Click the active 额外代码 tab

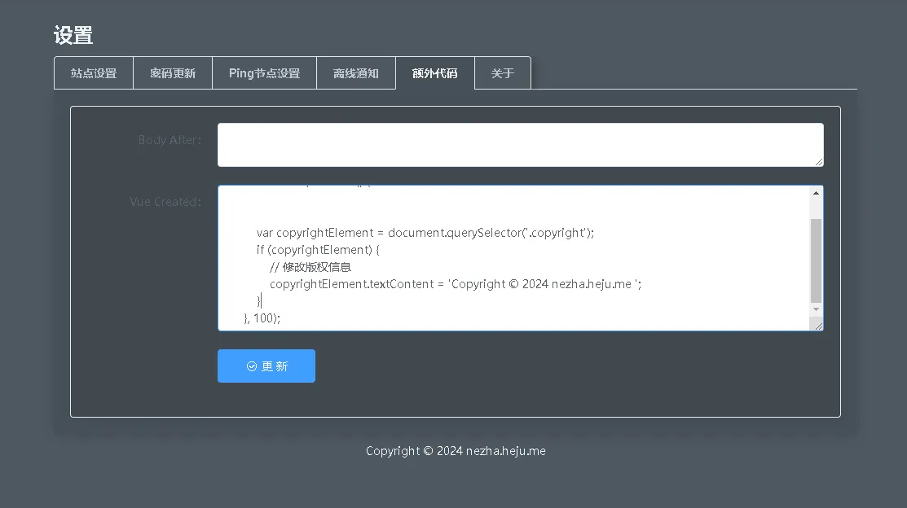tap(434, 73)
